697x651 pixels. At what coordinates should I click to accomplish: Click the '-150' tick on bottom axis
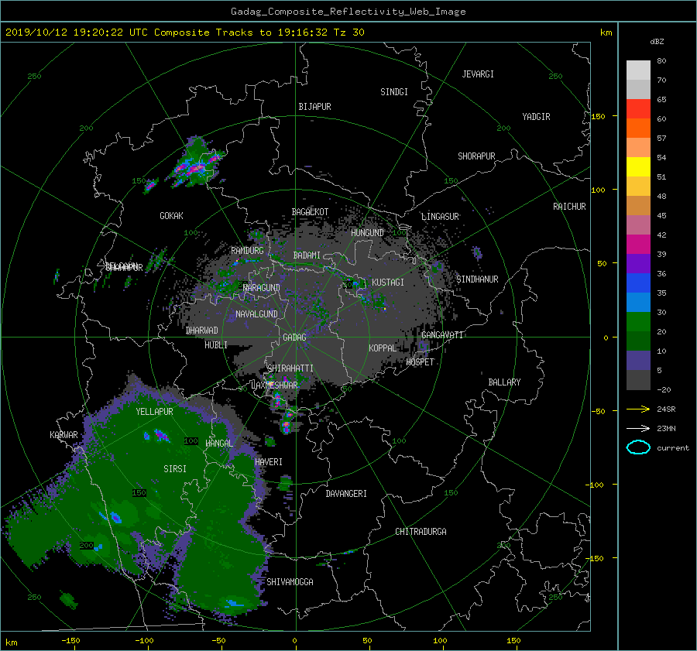coord(70,640)
